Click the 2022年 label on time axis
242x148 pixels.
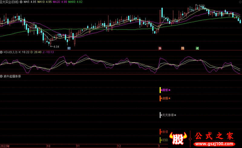click(x=5, y=146)
